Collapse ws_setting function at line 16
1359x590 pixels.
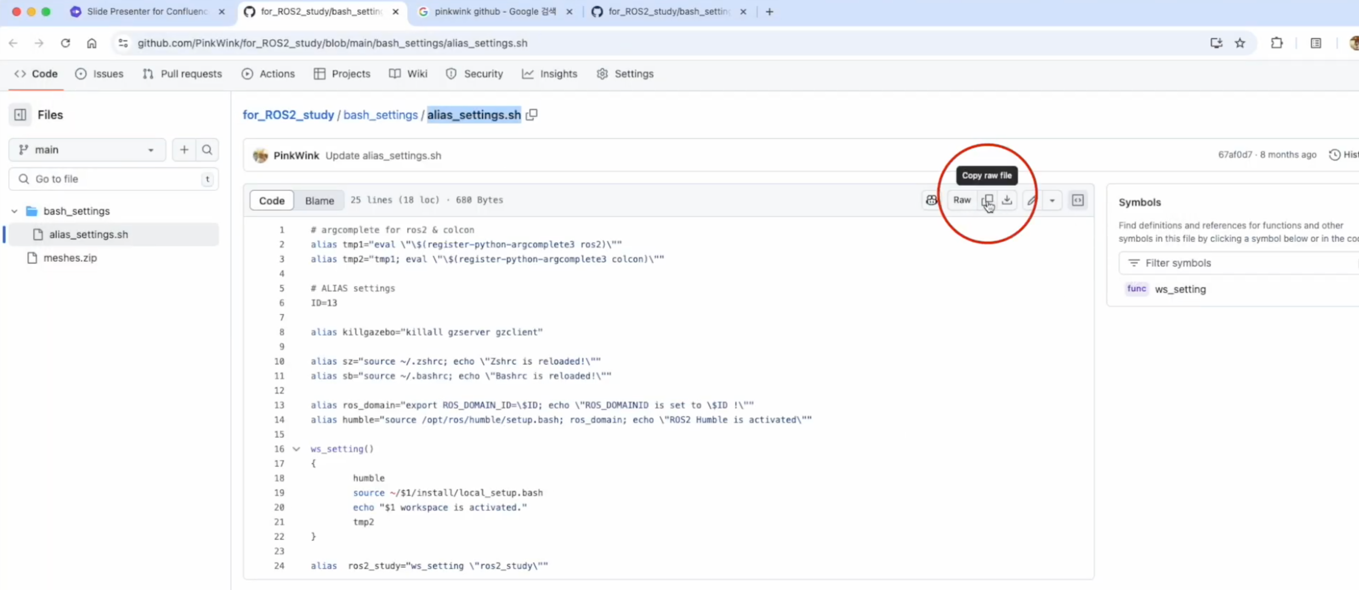297,449
